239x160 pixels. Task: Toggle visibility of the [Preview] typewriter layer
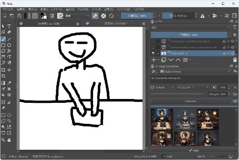(x=153, y=41)
